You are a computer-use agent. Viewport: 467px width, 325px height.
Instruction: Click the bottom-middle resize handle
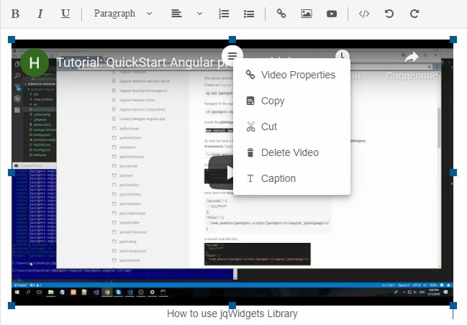(x=232, y=306)
